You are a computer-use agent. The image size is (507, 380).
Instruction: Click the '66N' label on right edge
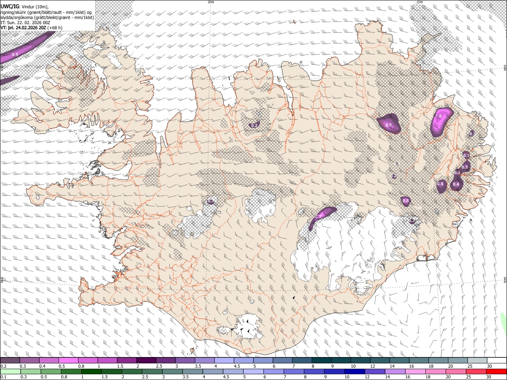pyautogui.click(x=505, y=67)
